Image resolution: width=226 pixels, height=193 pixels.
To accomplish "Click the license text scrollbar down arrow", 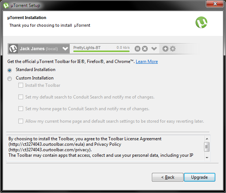I will [x=207, y=157].
